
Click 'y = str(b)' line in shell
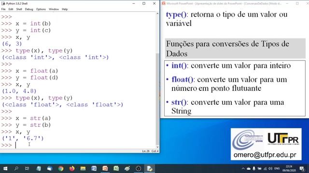[33, 125]
